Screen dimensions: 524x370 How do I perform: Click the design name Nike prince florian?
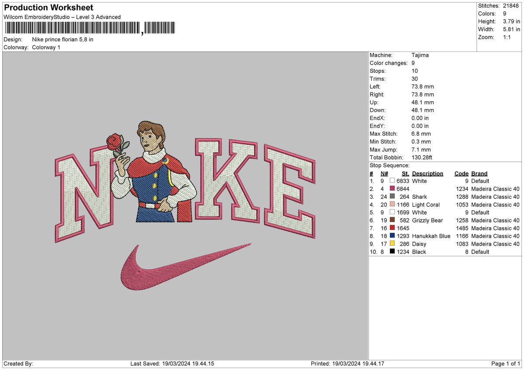(62, 39)
